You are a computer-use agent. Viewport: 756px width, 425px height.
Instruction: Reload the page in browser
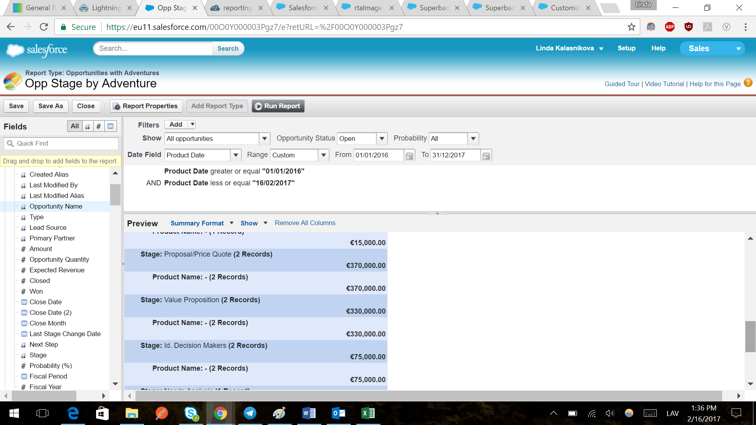click(x=44, y=27)
